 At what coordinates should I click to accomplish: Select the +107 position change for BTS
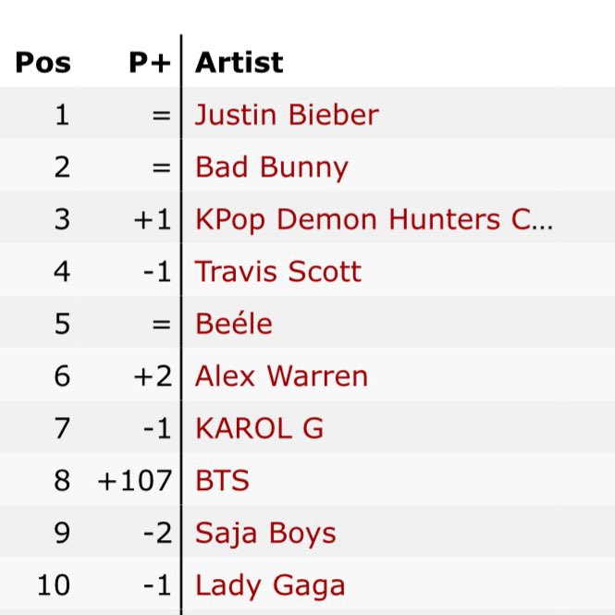[134, 481]
